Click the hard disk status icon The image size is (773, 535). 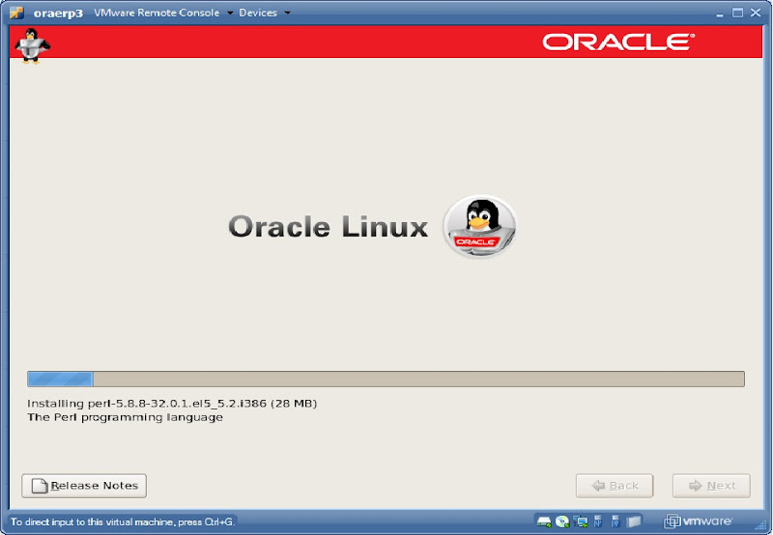(x=544, y=521)
